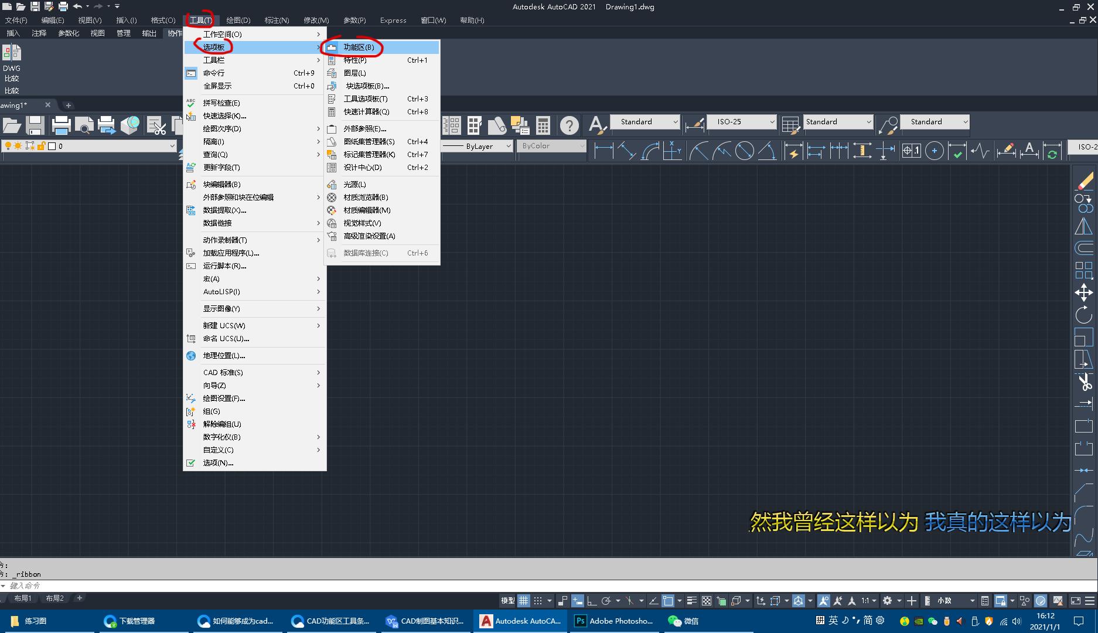Expand the ISO-25 dimension style dropdown
The image size is (1098, 633).
tap(773, 122)
